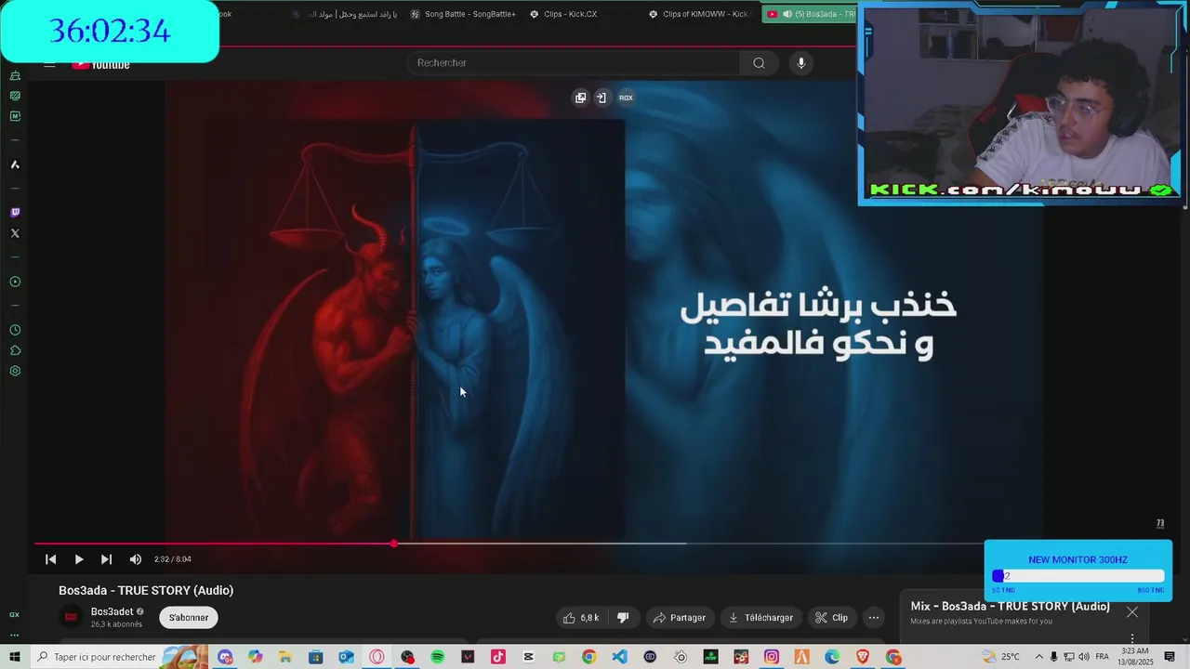The height and width of the screenshot is (669, 1190).
Task: Open Visual Studio Code from the taskbar
Action: click(x=619, y=657)
